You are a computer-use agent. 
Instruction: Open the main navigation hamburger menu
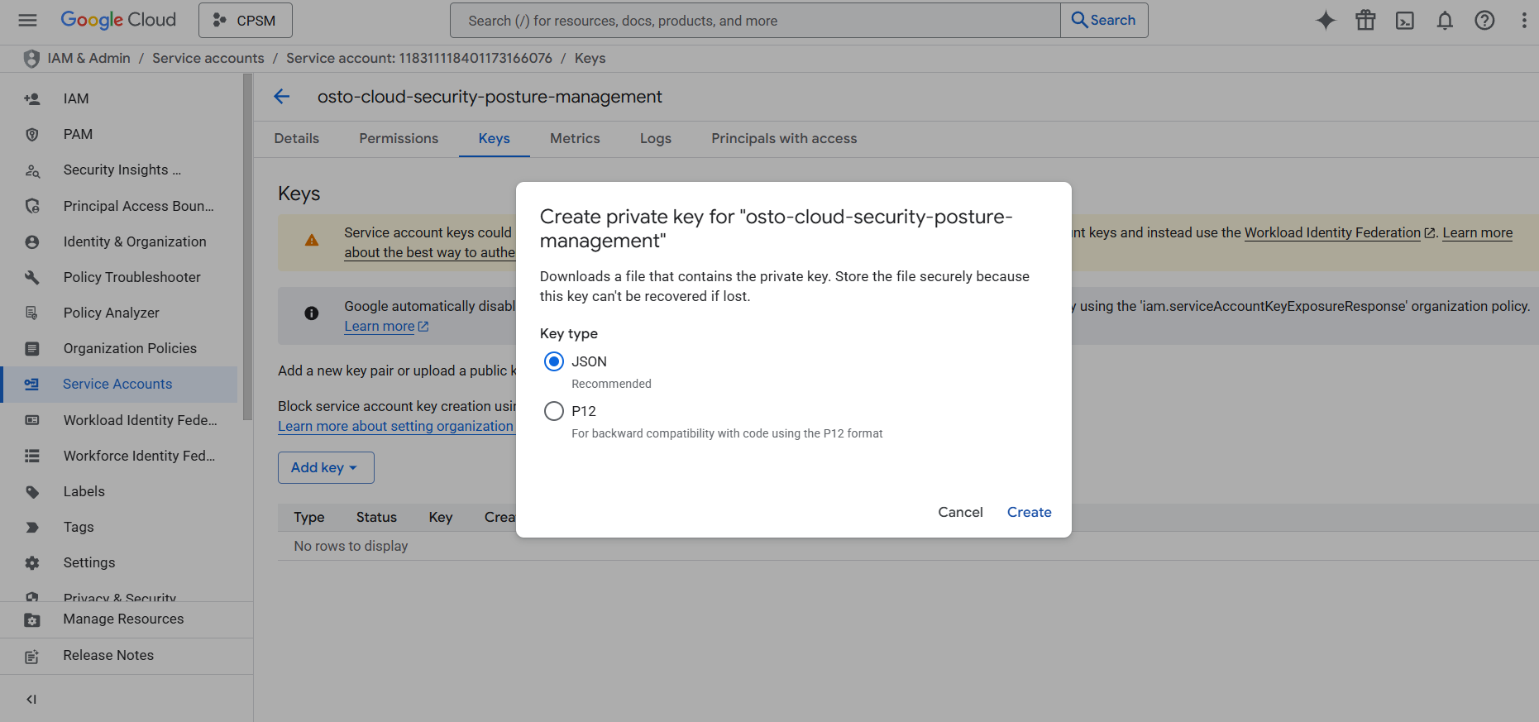tap(27, 21)
